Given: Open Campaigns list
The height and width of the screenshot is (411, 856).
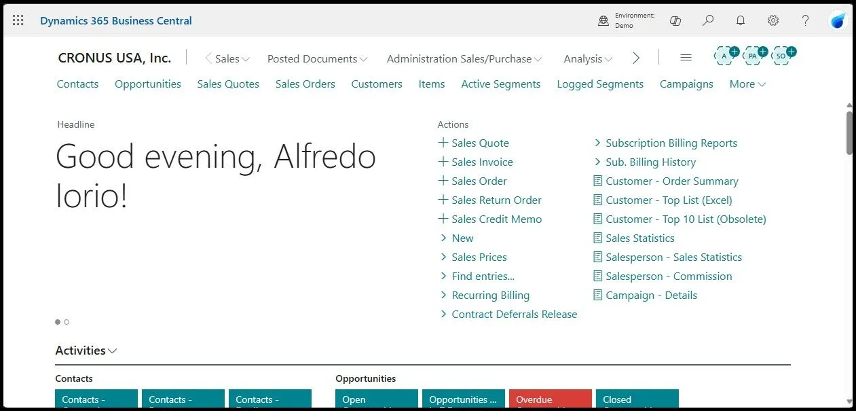Looking at the screenshot, I should (686, 84).
